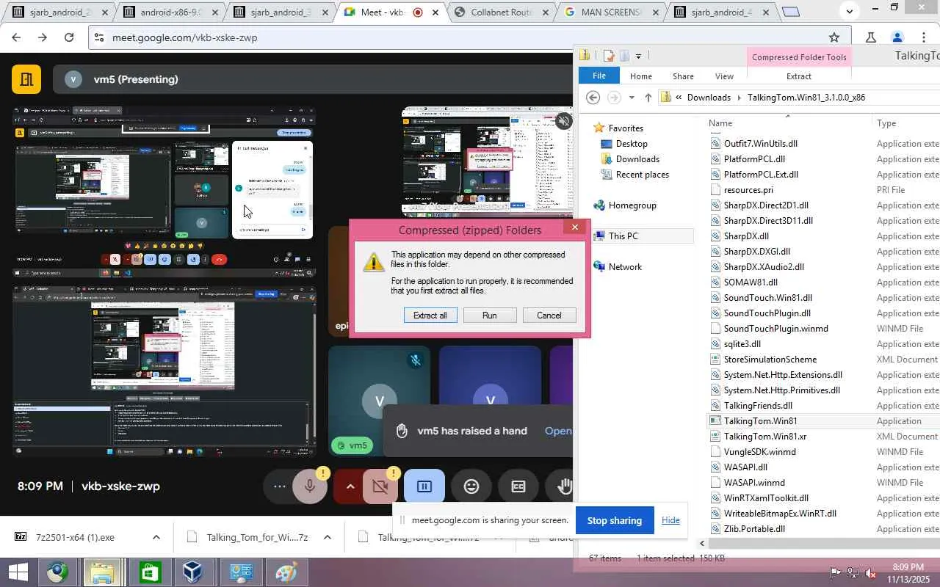Open the Extract ribbon tab
Image resolution: width=940 pixels, height=587 pixels.
click(799, 76)
